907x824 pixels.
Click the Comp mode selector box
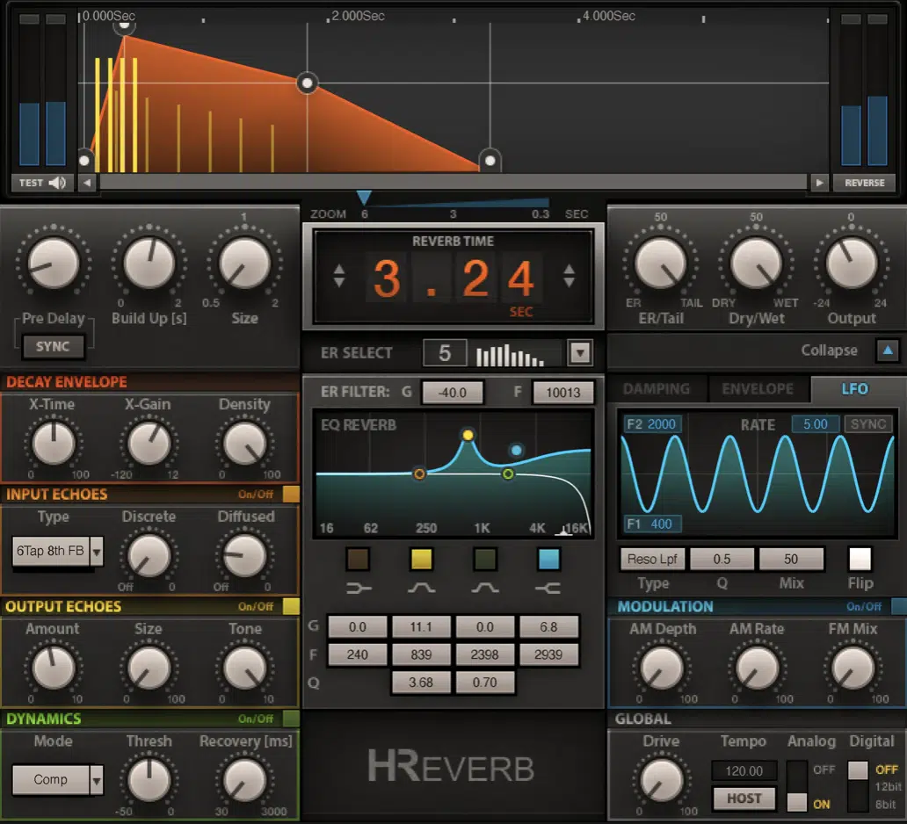click(51, 780)
